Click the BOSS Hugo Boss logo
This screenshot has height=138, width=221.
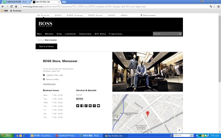(x=45, y=24)
